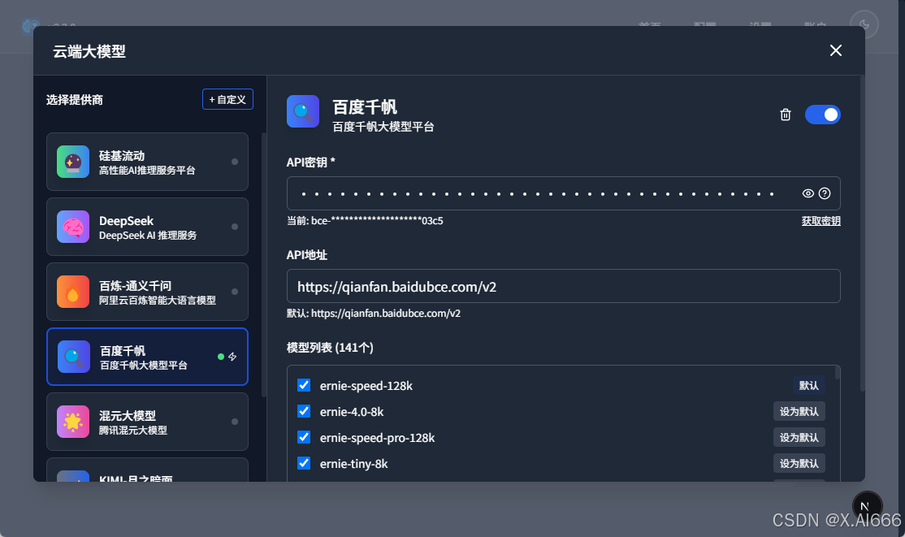Click the current key bce-***03c5 text
This screenshot has height=537, width=905.
[365, 221]
